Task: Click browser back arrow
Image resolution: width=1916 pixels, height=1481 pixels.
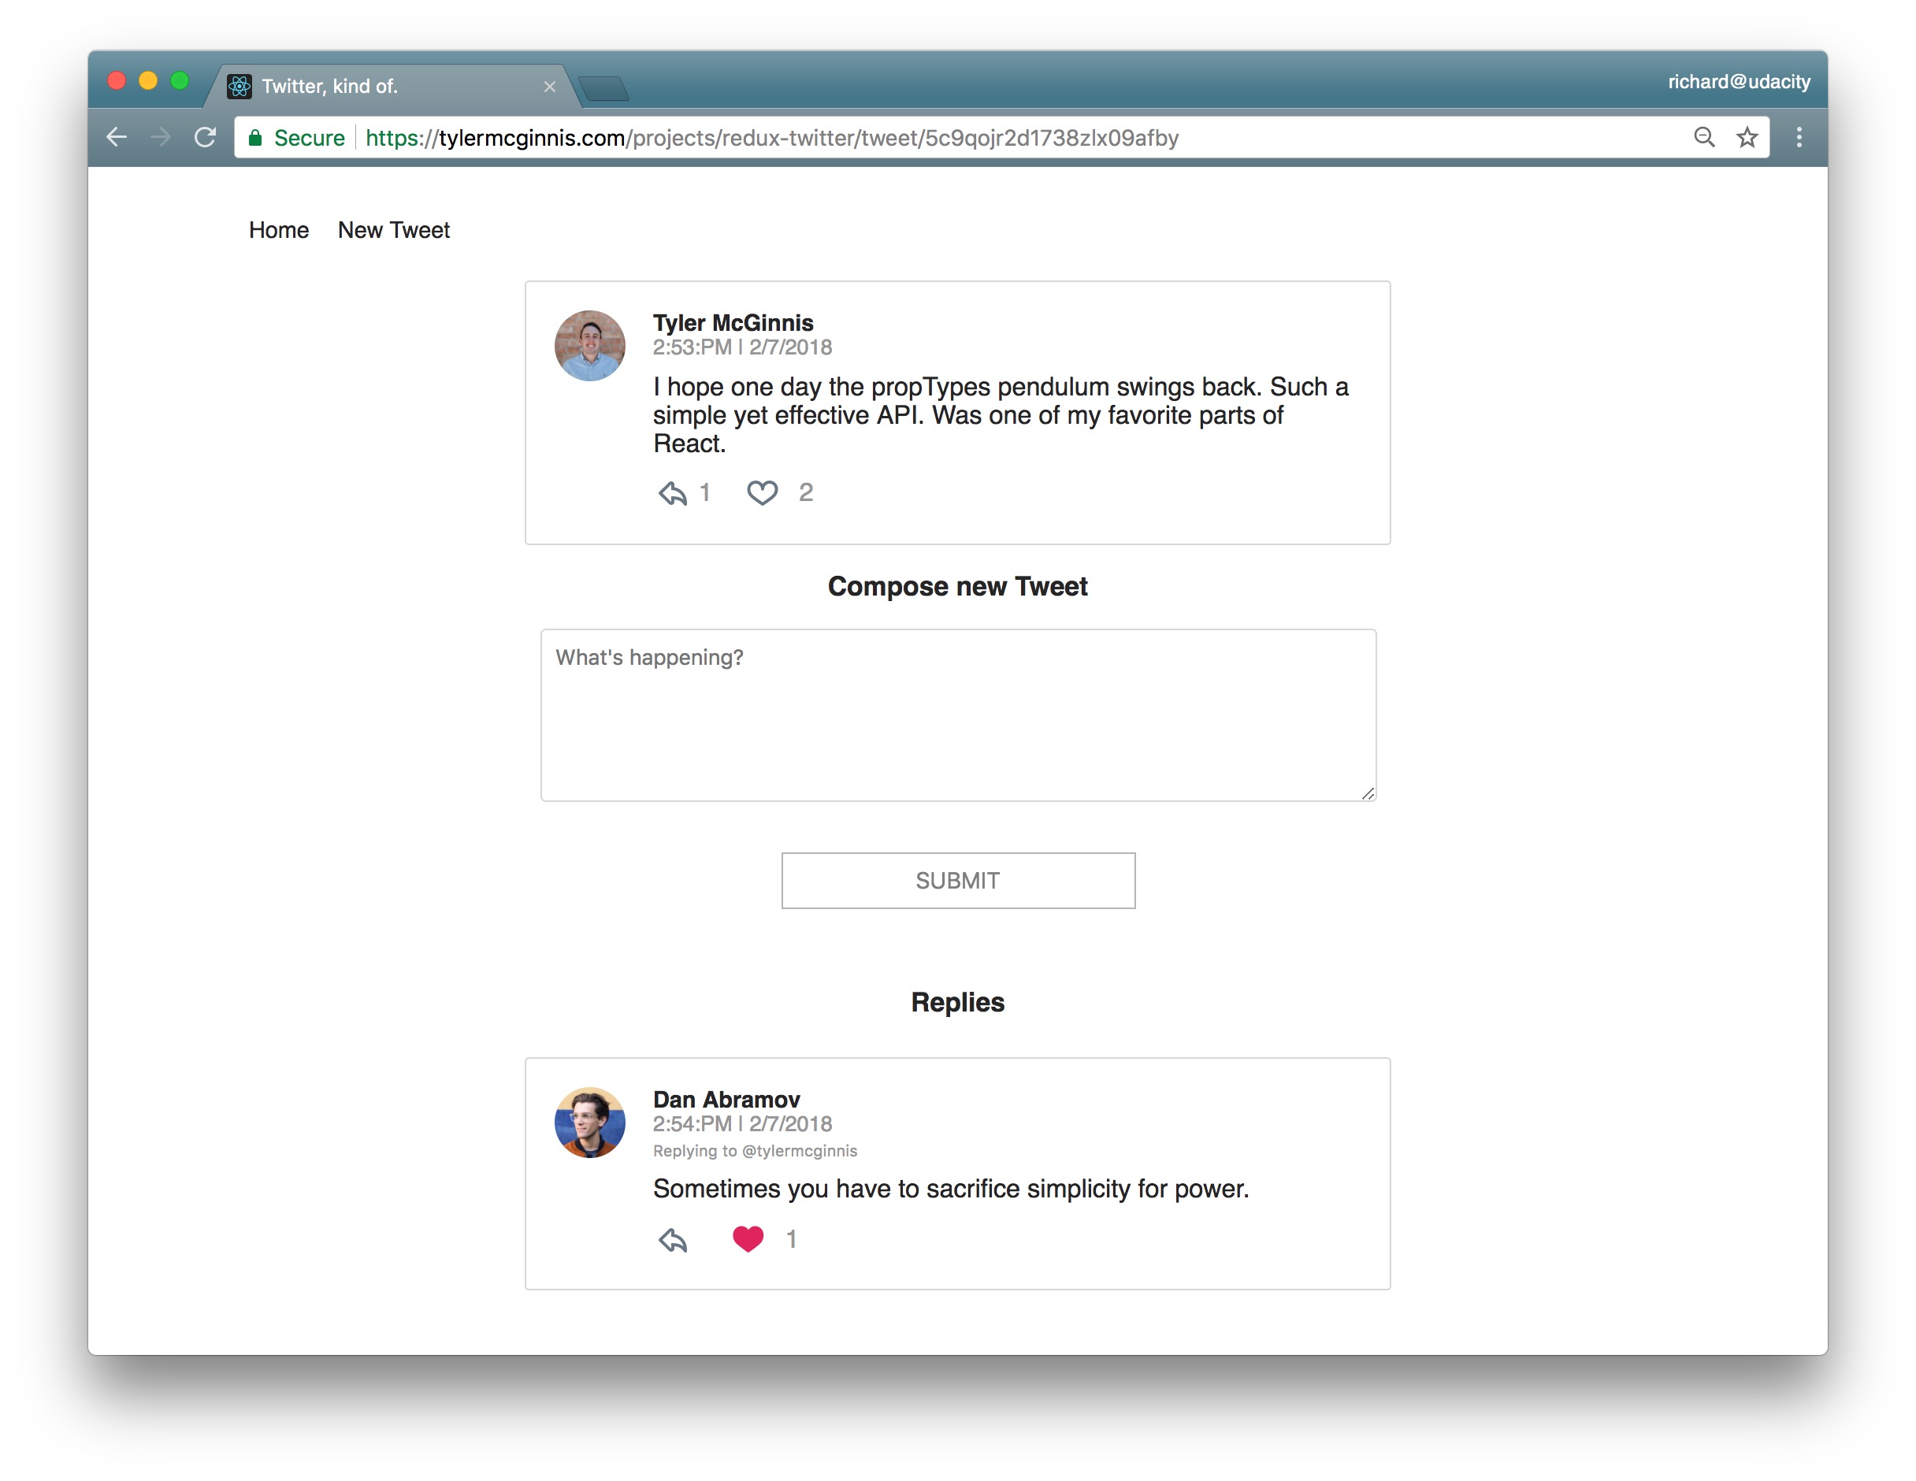Action: coord(117,138)
